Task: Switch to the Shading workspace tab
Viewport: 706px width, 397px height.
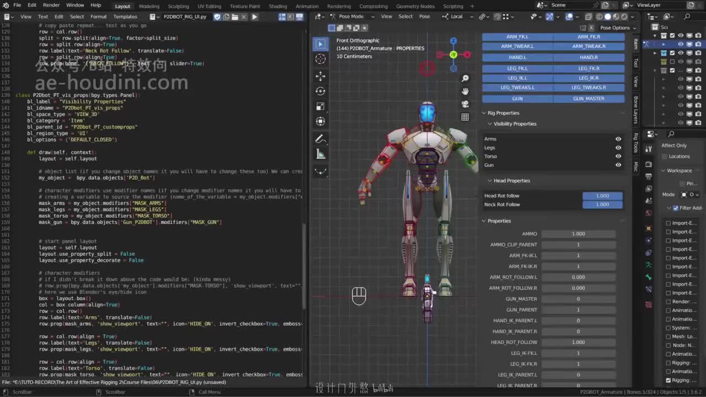Action: 277,6
